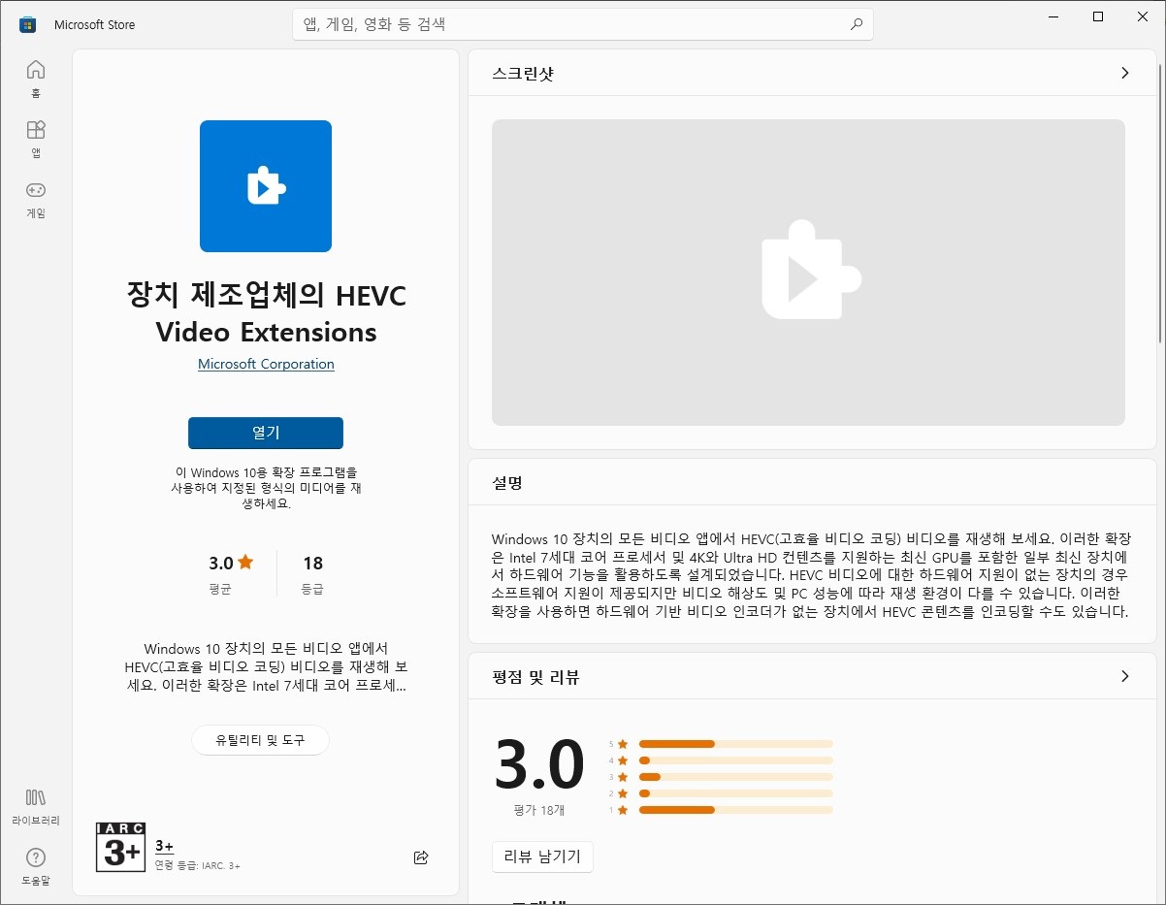Open the Library (라이브러리) sidebar icon
This screenshot has height=905, width=1166.
(36, 806)
